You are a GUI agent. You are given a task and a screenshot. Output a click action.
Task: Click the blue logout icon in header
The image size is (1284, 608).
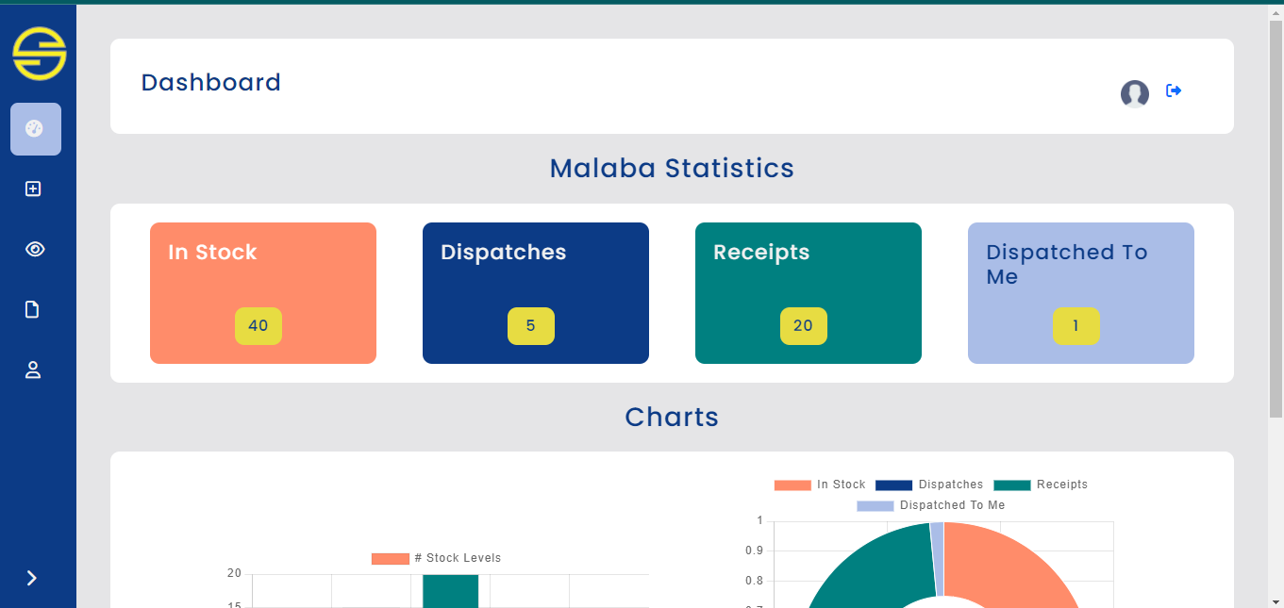(1174, 90)
